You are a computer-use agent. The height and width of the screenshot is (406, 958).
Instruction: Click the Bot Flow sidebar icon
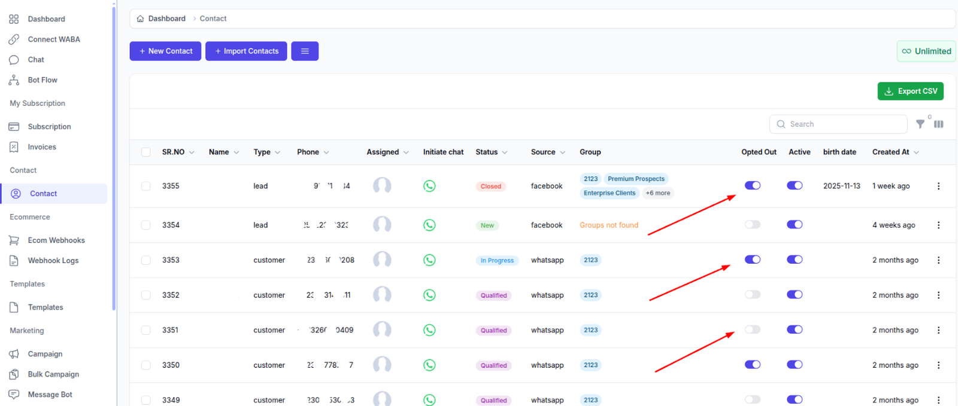(x=14, y=80)
